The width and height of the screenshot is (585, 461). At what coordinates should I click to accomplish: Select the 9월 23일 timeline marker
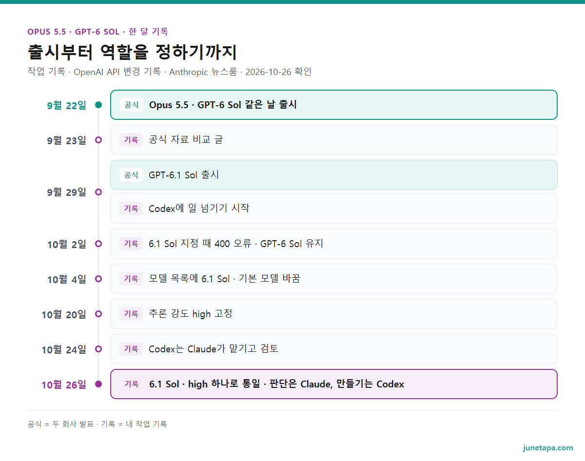tap(98, 140)
